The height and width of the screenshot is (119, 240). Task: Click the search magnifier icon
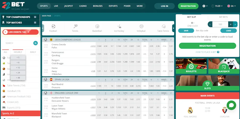pyautogui.click(x=35, y=43)
